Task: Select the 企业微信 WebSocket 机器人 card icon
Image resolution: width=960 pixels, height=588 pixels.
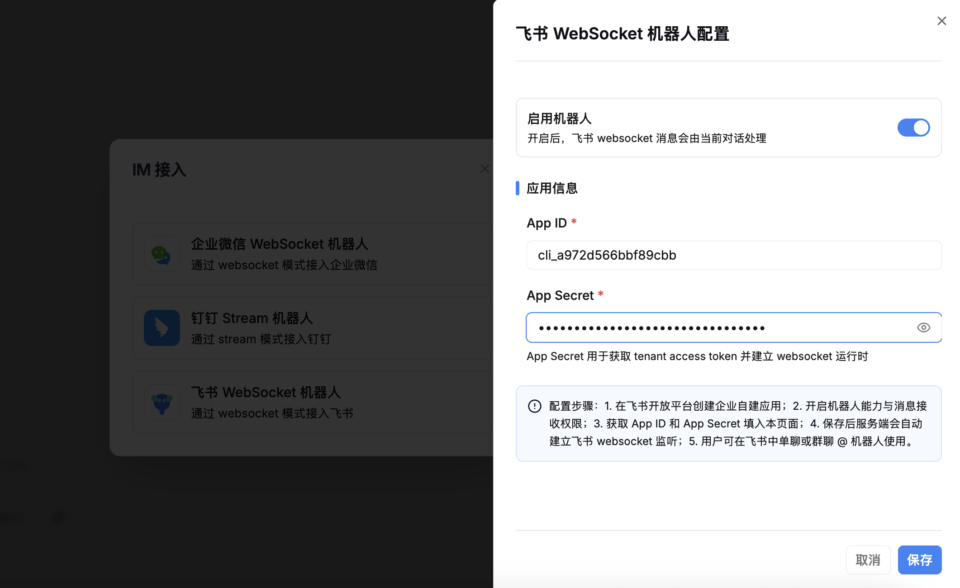Action: coord(162,254)
